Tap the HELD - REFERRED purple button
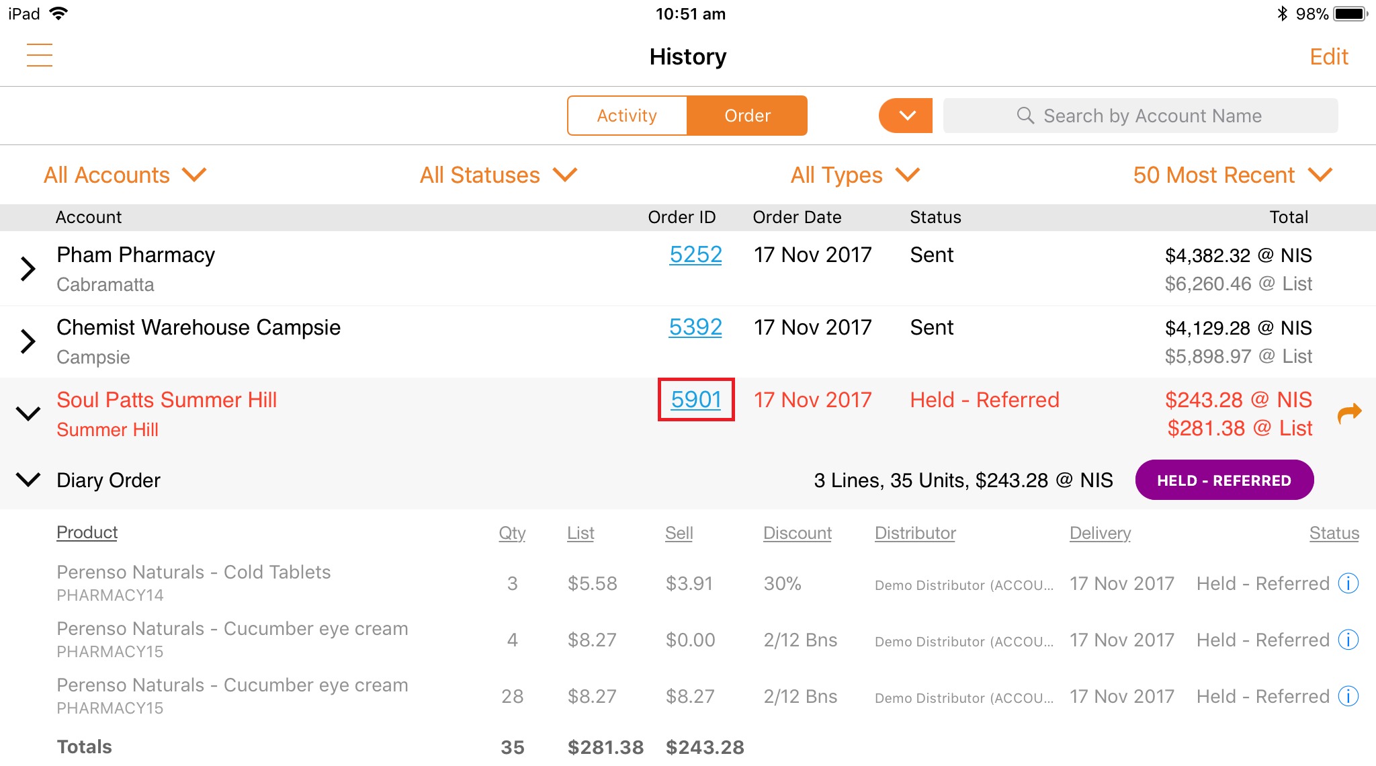Viewport: 1376px width, 766px height. click(x=1224, y=480)
